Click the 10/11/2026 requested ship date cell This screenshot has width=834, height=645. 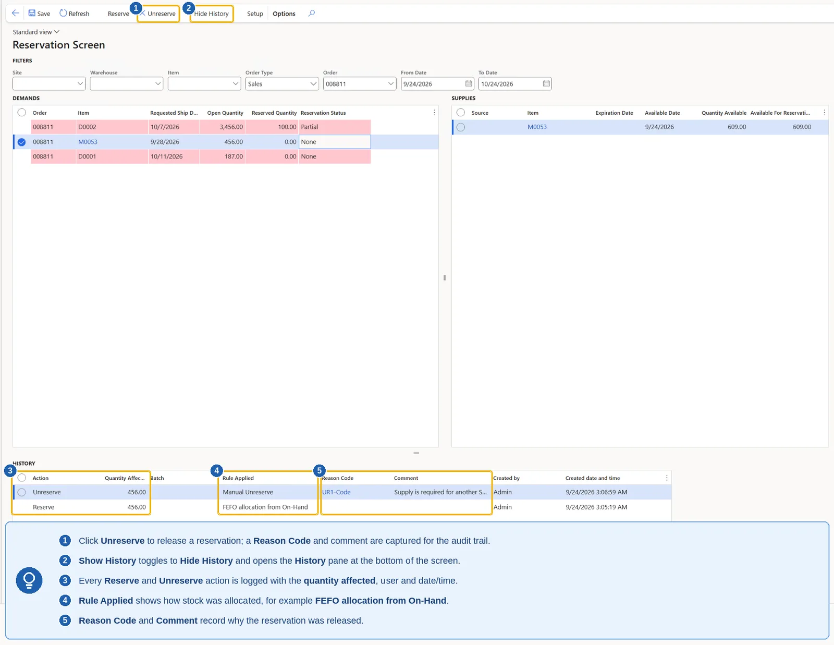click(x=174, y=156)
